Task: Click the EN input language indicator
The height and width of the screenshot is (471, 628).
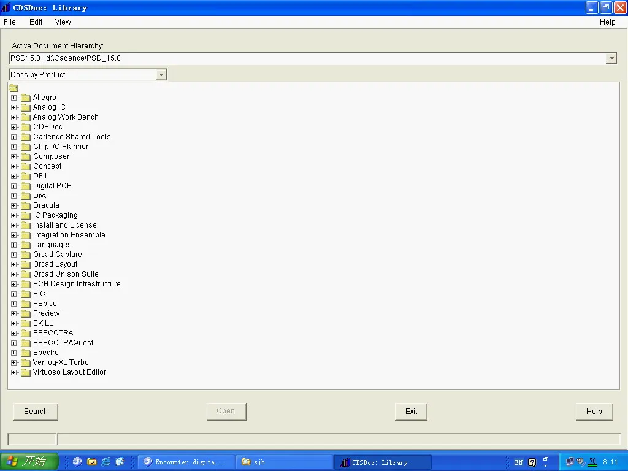Action: point(519,462)
